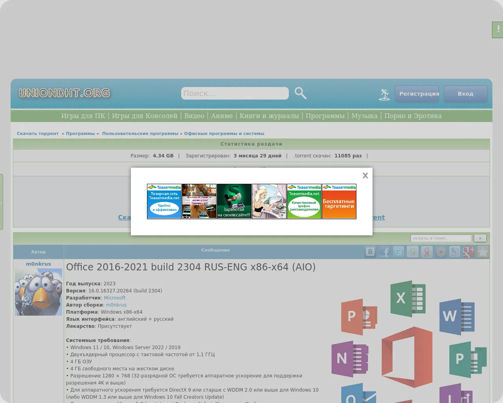Open Книги и журналы menu
This screenshot has width=503, height=403.
click(x=269, y=116)
